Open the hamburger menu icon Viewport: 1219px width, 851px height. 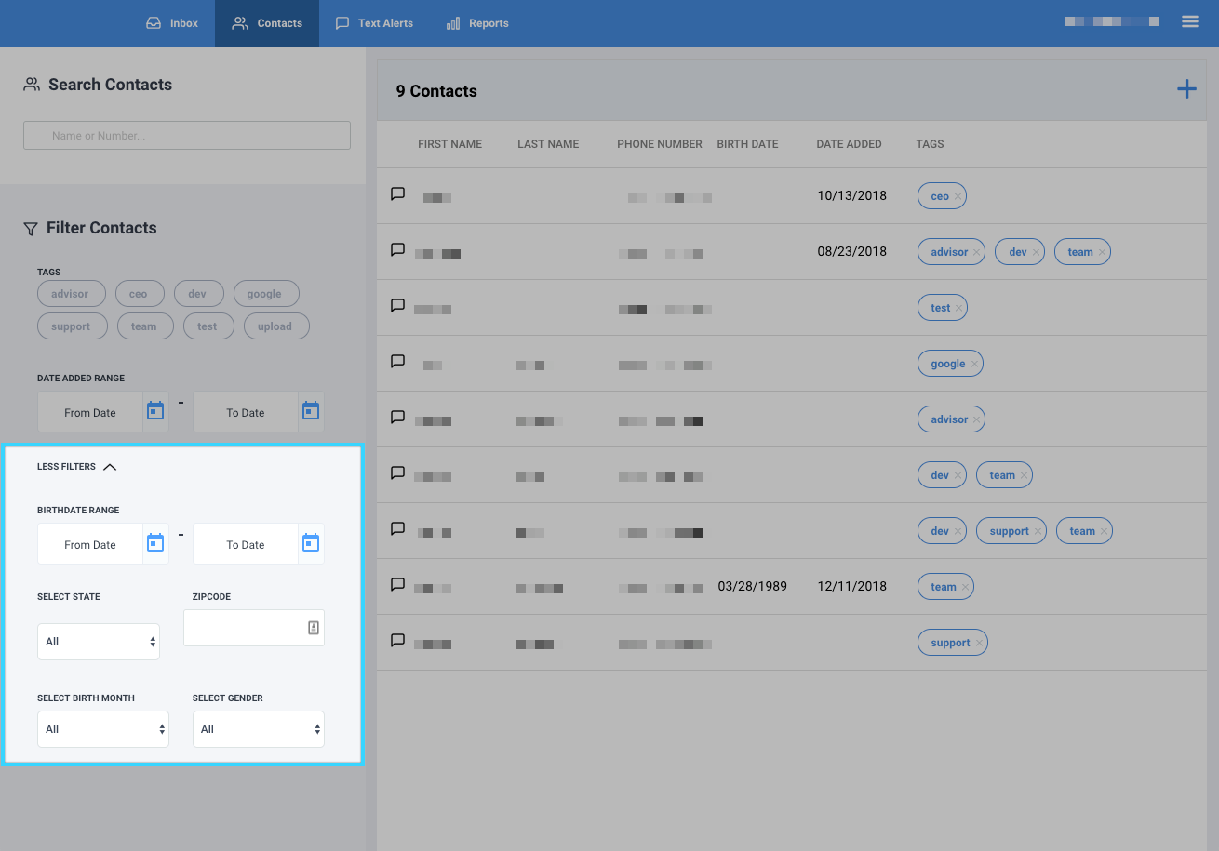pos(1190,21)
